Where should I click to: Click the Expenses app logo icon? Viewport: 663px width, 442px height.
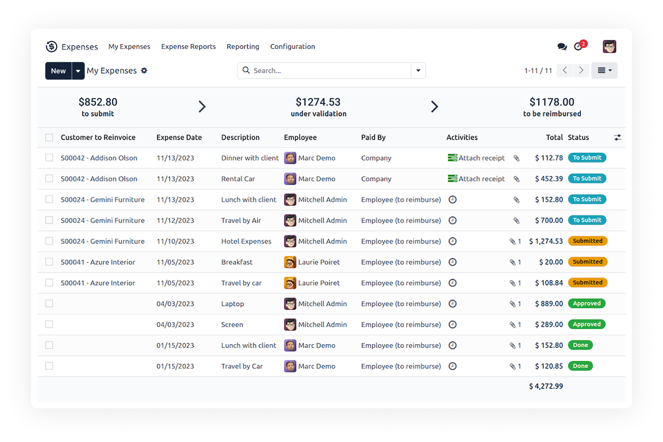[x=51, y=46]
